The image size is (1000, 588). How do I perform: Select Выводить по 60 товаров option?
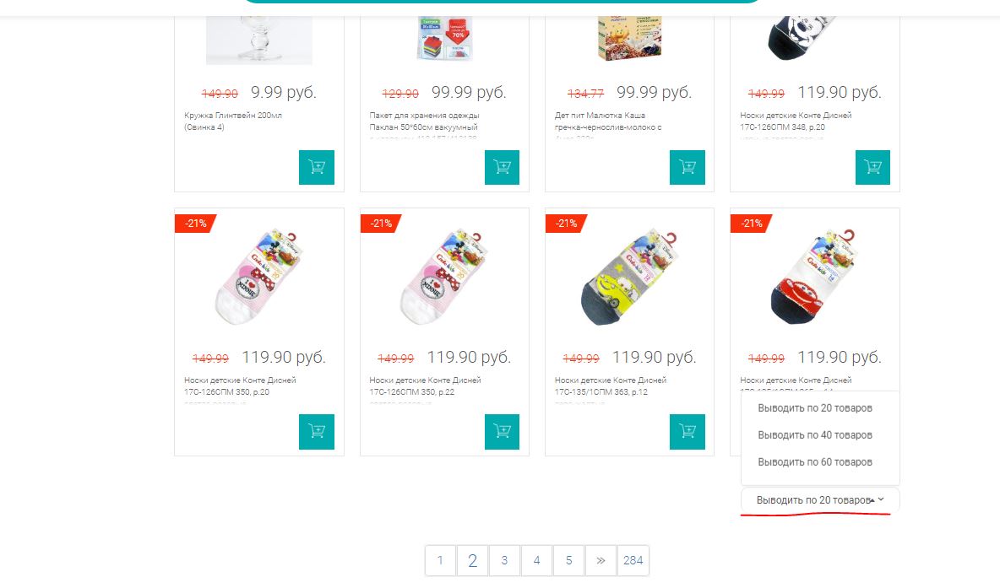[x=814, y=461]
